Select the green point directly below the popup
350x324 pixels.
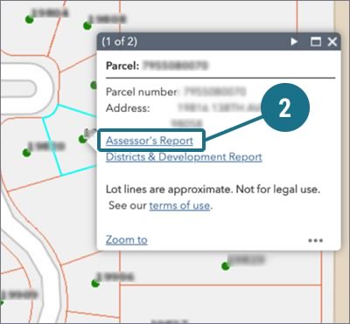coord(225,265)
